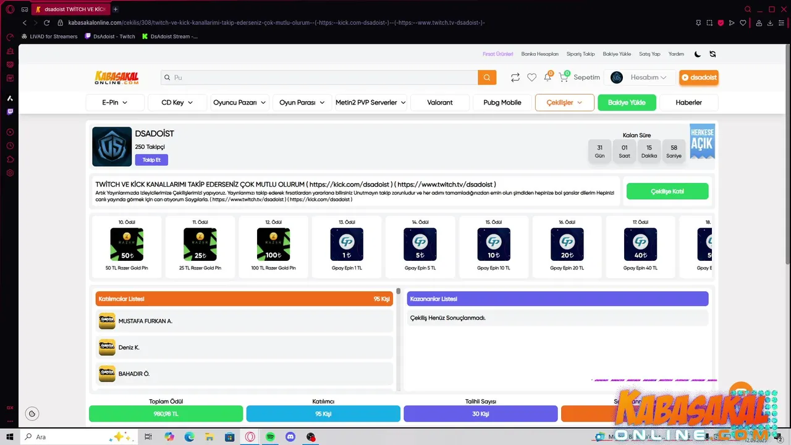Click Bakiye Yükle top link
Screen dimensions: 791x445
point(617,54)
